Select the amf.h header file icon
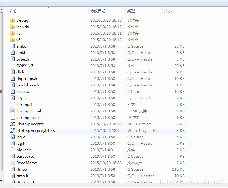The image size is (228, 188). [13, 52]
